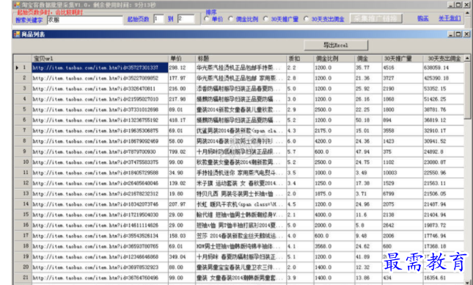This screenshot has width=473, height=285.
Task: Click the table scrollbar up arrow
Action: (x=467, y=58)
